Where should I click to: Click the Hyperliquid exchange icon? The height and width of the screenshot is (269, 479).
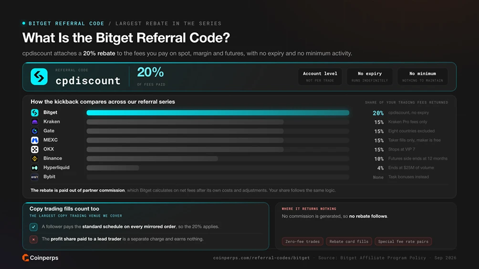[x=35, y=167]
